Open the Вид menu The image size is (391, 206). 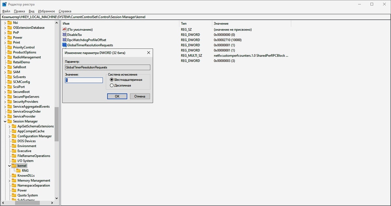click(x=31, y=11)
